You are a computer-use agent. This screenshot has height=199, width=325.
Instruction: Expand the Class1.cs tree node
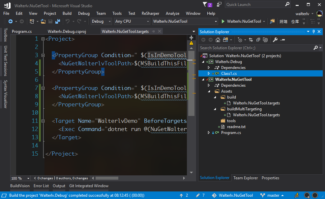tap(209, 74)
